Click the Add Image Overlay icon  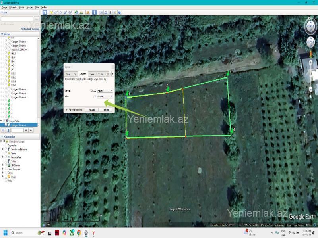(x=65, y=12)
